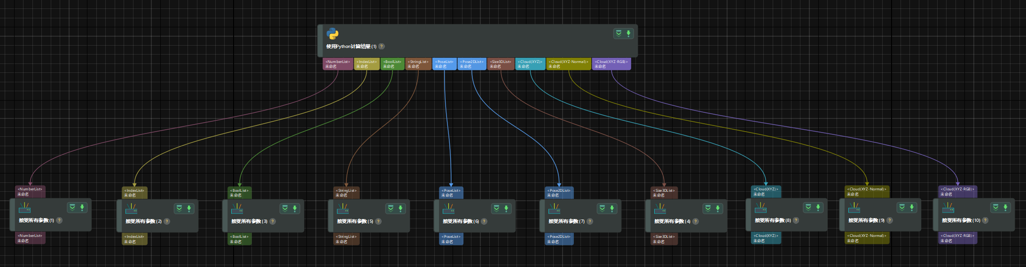Viewport: 1026px width, 267px height.
Task: Select the Cloud(XYZ-RGB) output port on the Python node
Action: 611,64
